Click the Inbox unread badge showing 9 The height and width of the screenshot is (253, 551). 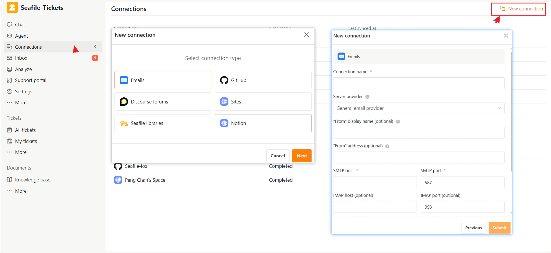[95, 58]
